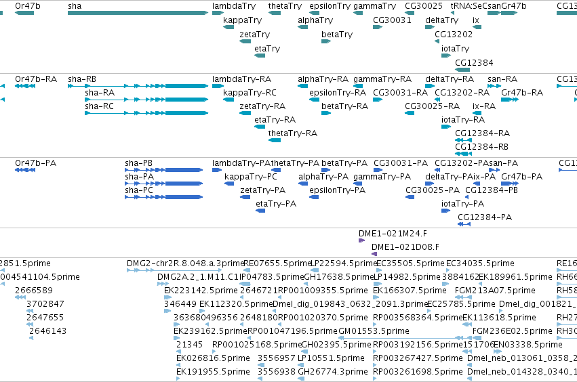
Task: Open the Gr47b-RA transcript
Action: click(510, 100)
